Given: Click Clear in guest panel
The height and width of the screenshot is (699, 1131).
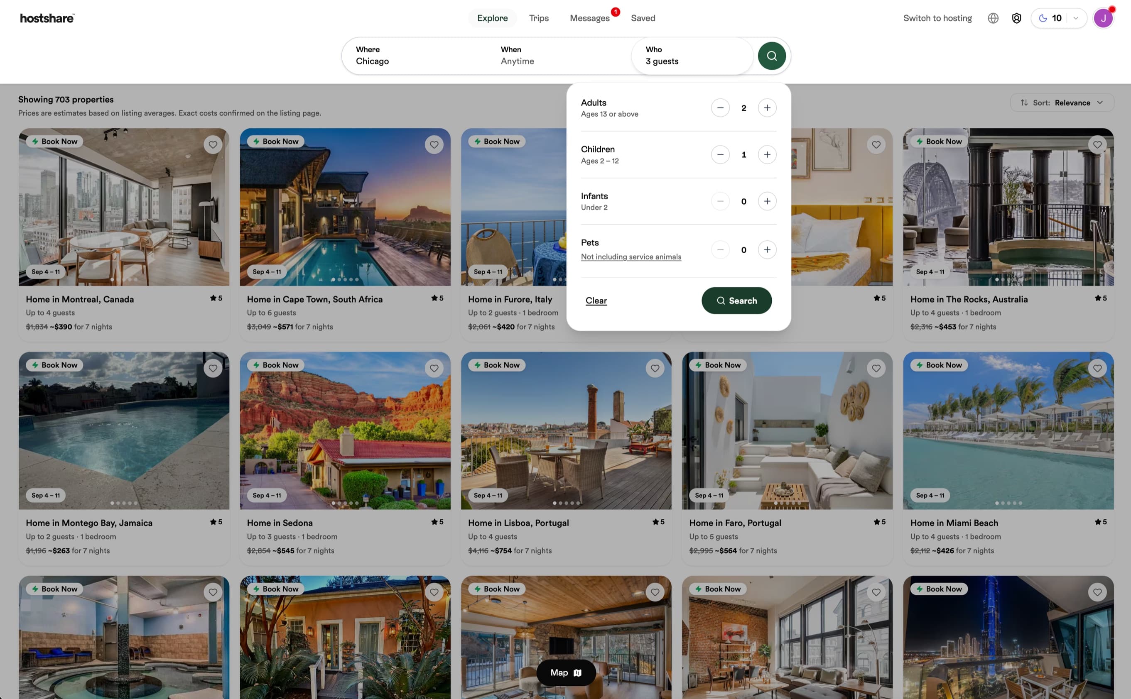Looking at the screenshot, I should click(596, 301).
